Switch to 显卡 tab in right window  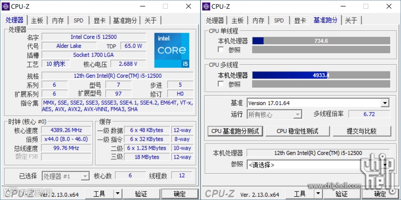tap(300, 20)
